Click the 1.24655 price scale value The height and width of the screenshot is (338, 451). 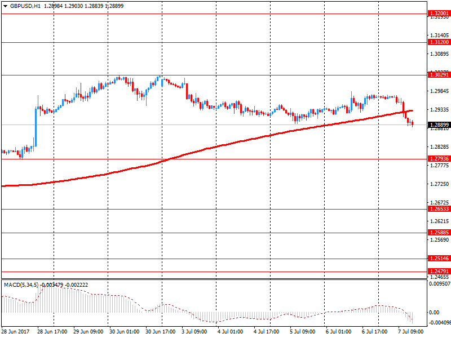(440, 277)
